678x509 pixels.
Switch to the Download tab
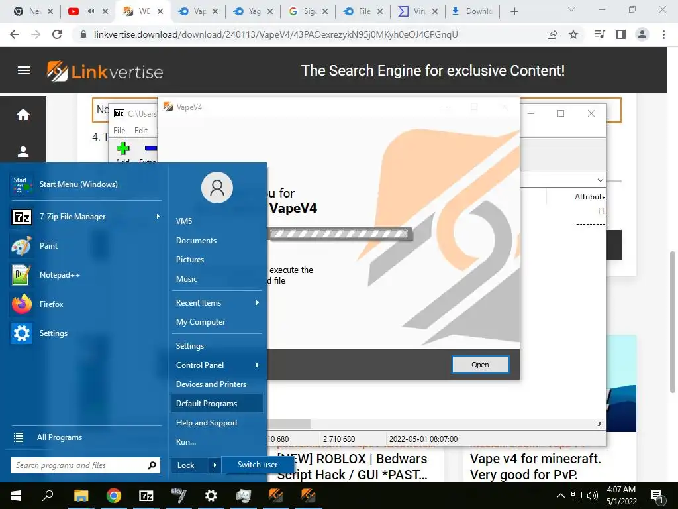pos(473,11)
